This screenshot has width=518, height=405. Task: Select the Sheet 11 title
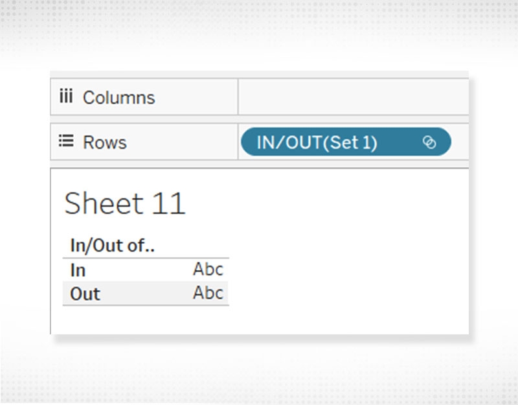point(125,204)
